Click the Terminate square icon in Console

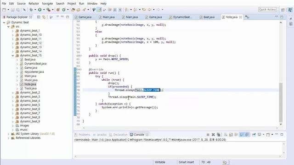click(x=208, y=134)
